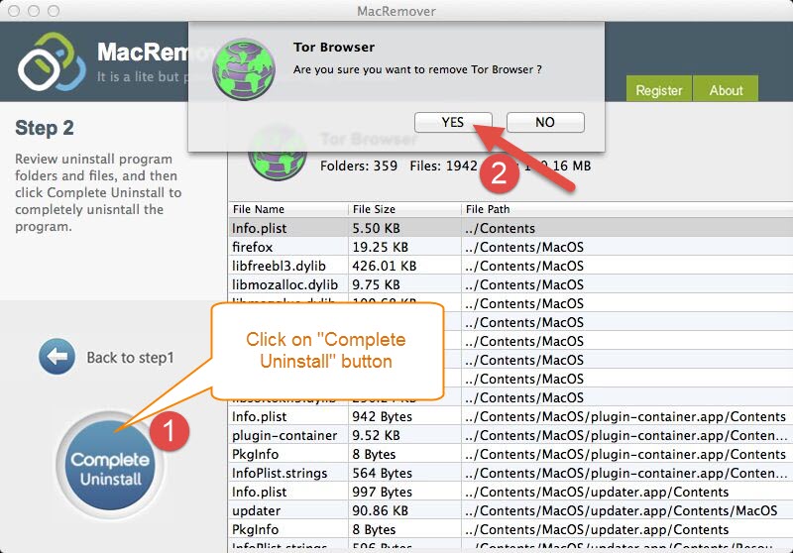This screenshot has height=553, width=793.
Task: Click the 'Files: 1942' statistic
Action: click(443, 166)
